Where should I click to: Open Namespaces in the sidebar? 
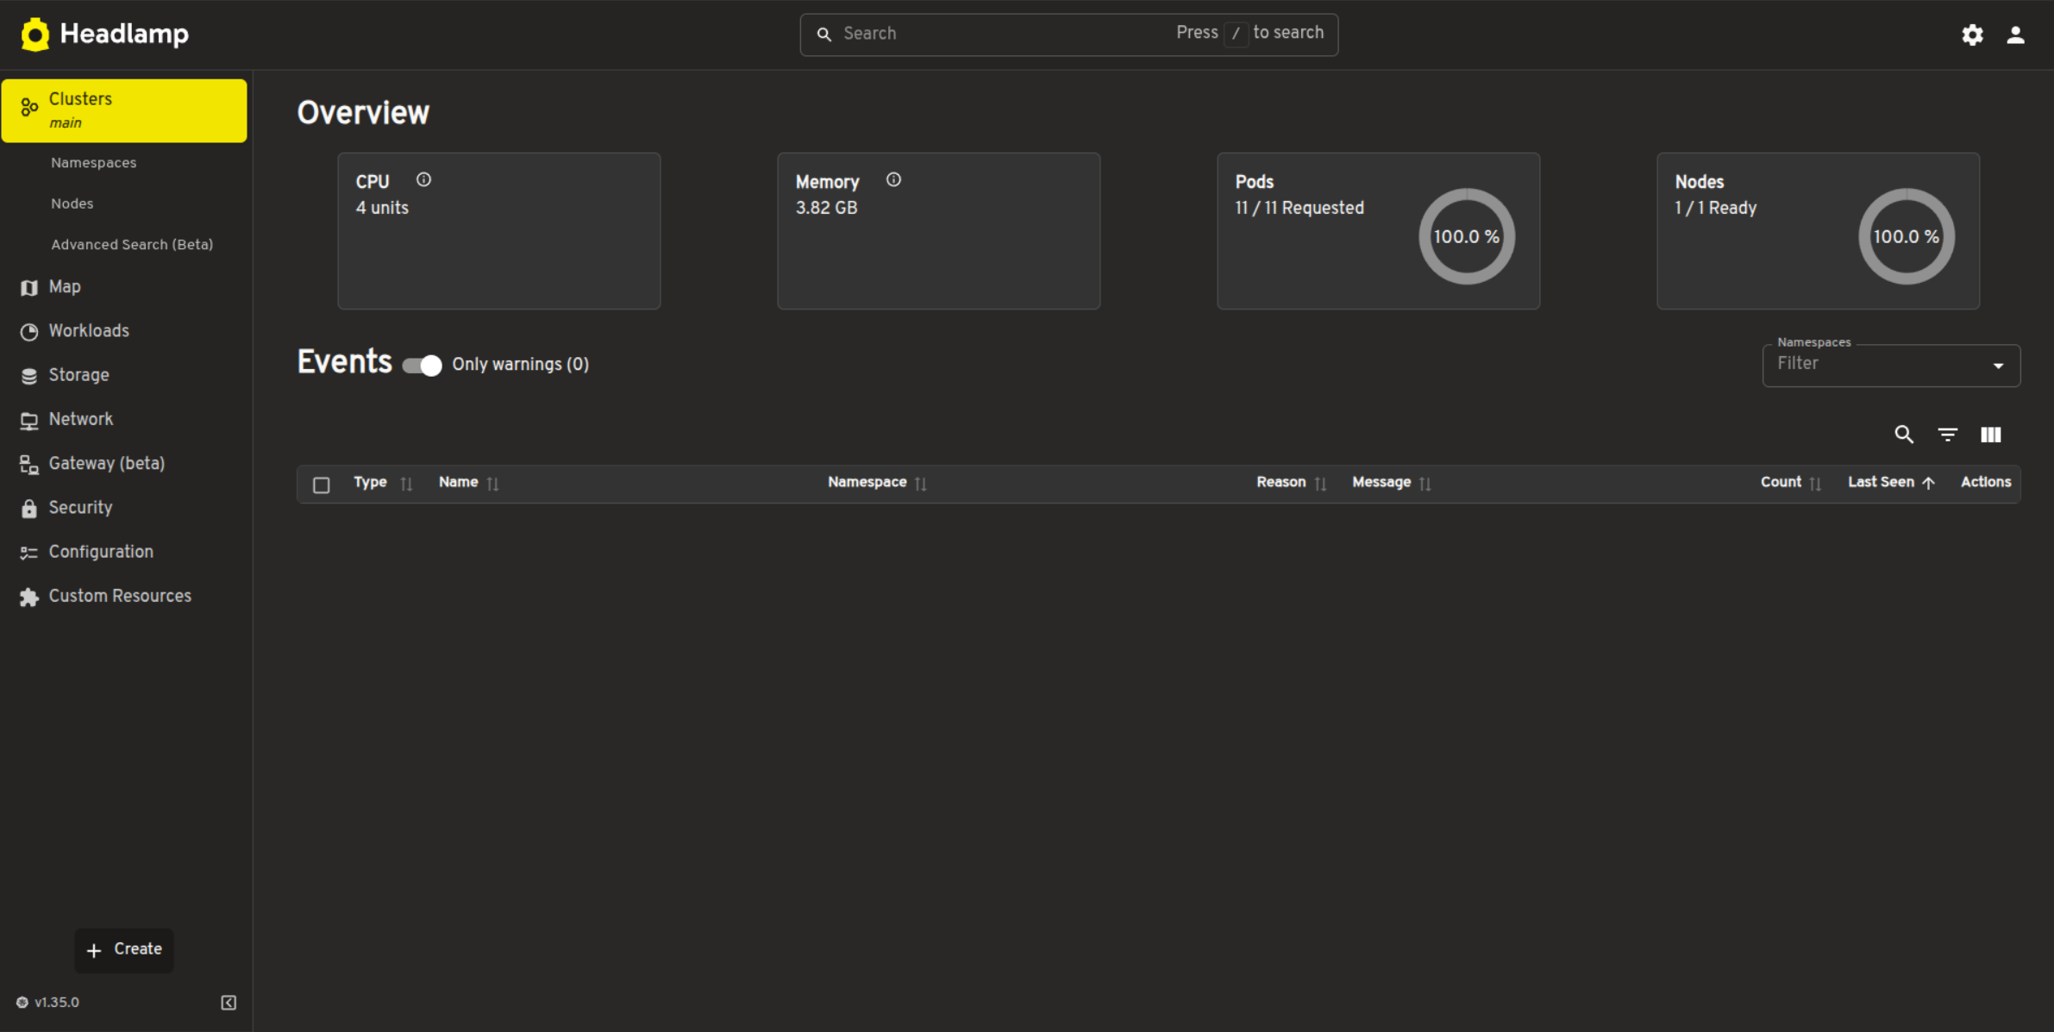[93, 163]
